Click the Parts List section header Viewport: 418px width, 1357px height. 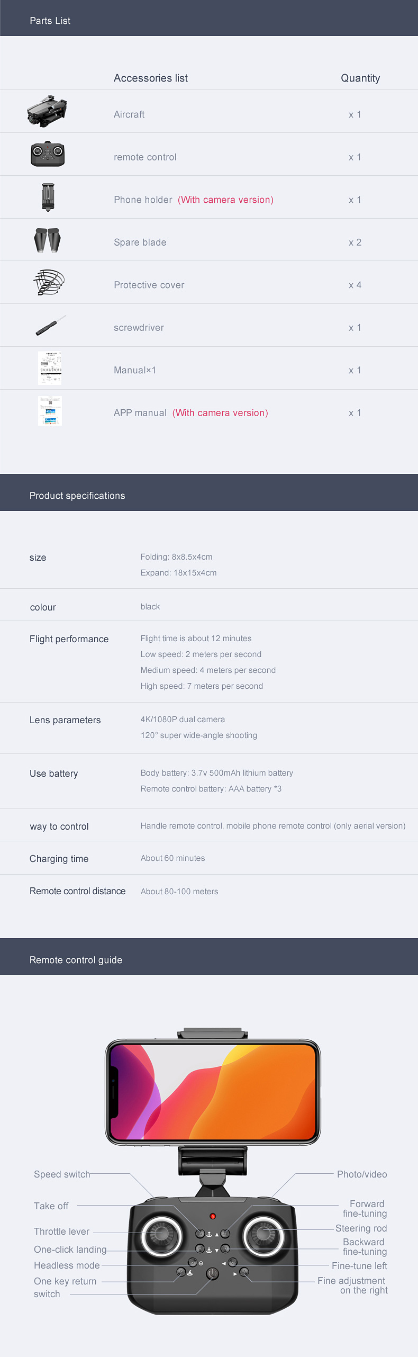tap(50, 21)
